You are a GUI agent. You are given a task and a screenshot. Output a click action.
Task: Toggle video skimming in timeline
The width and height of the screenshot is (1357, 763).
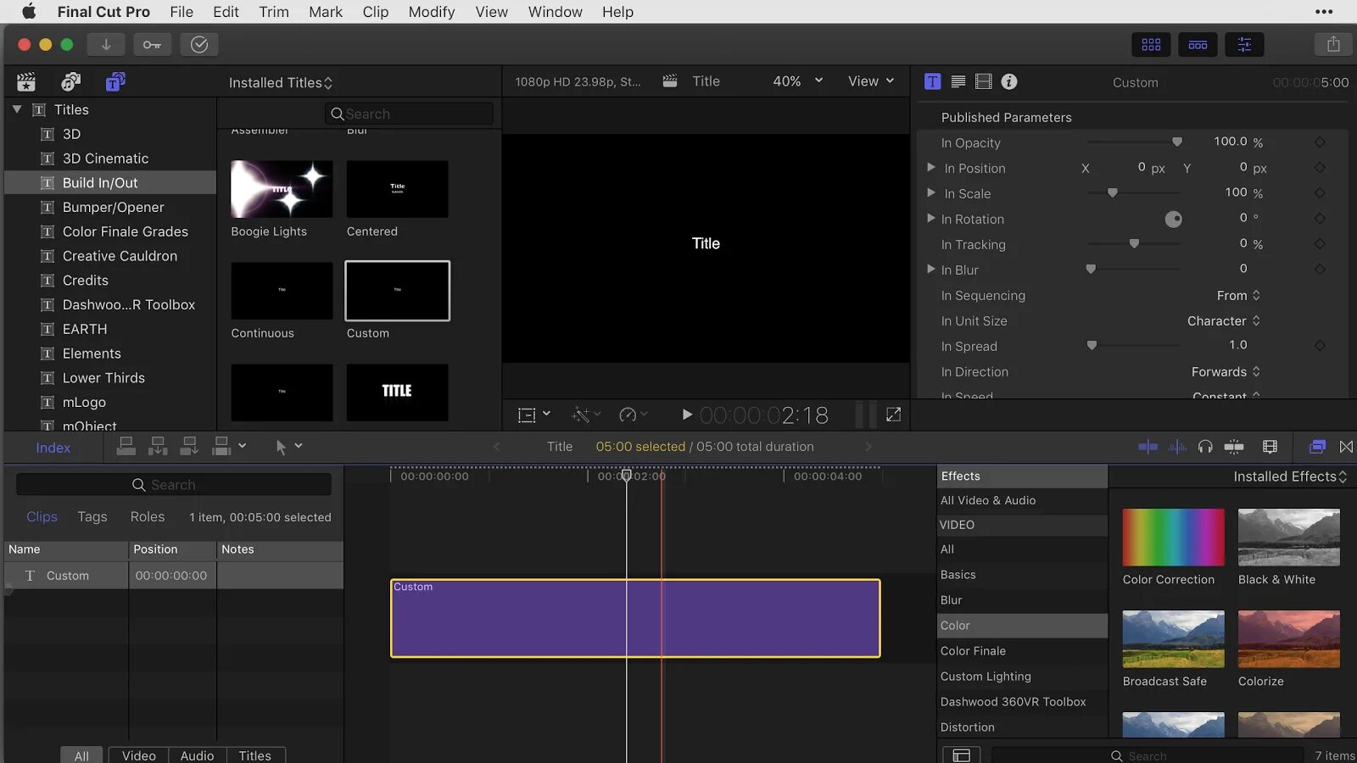tap(1148, 447)
